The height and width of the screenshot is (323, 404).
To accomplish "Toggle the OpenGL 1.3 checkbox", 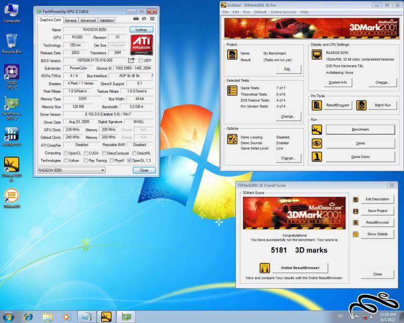I will tap(129, 160).
